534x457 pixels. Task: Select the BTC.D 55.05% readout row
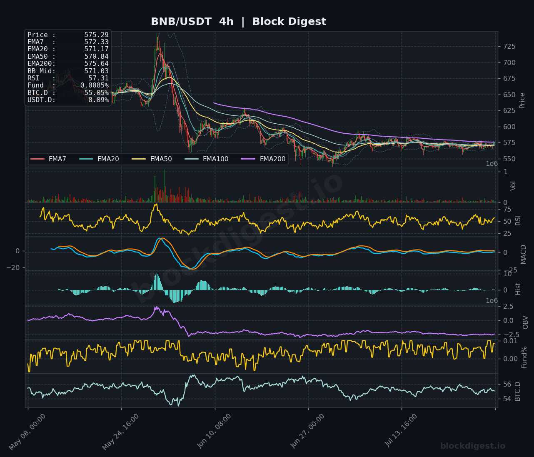68,93
